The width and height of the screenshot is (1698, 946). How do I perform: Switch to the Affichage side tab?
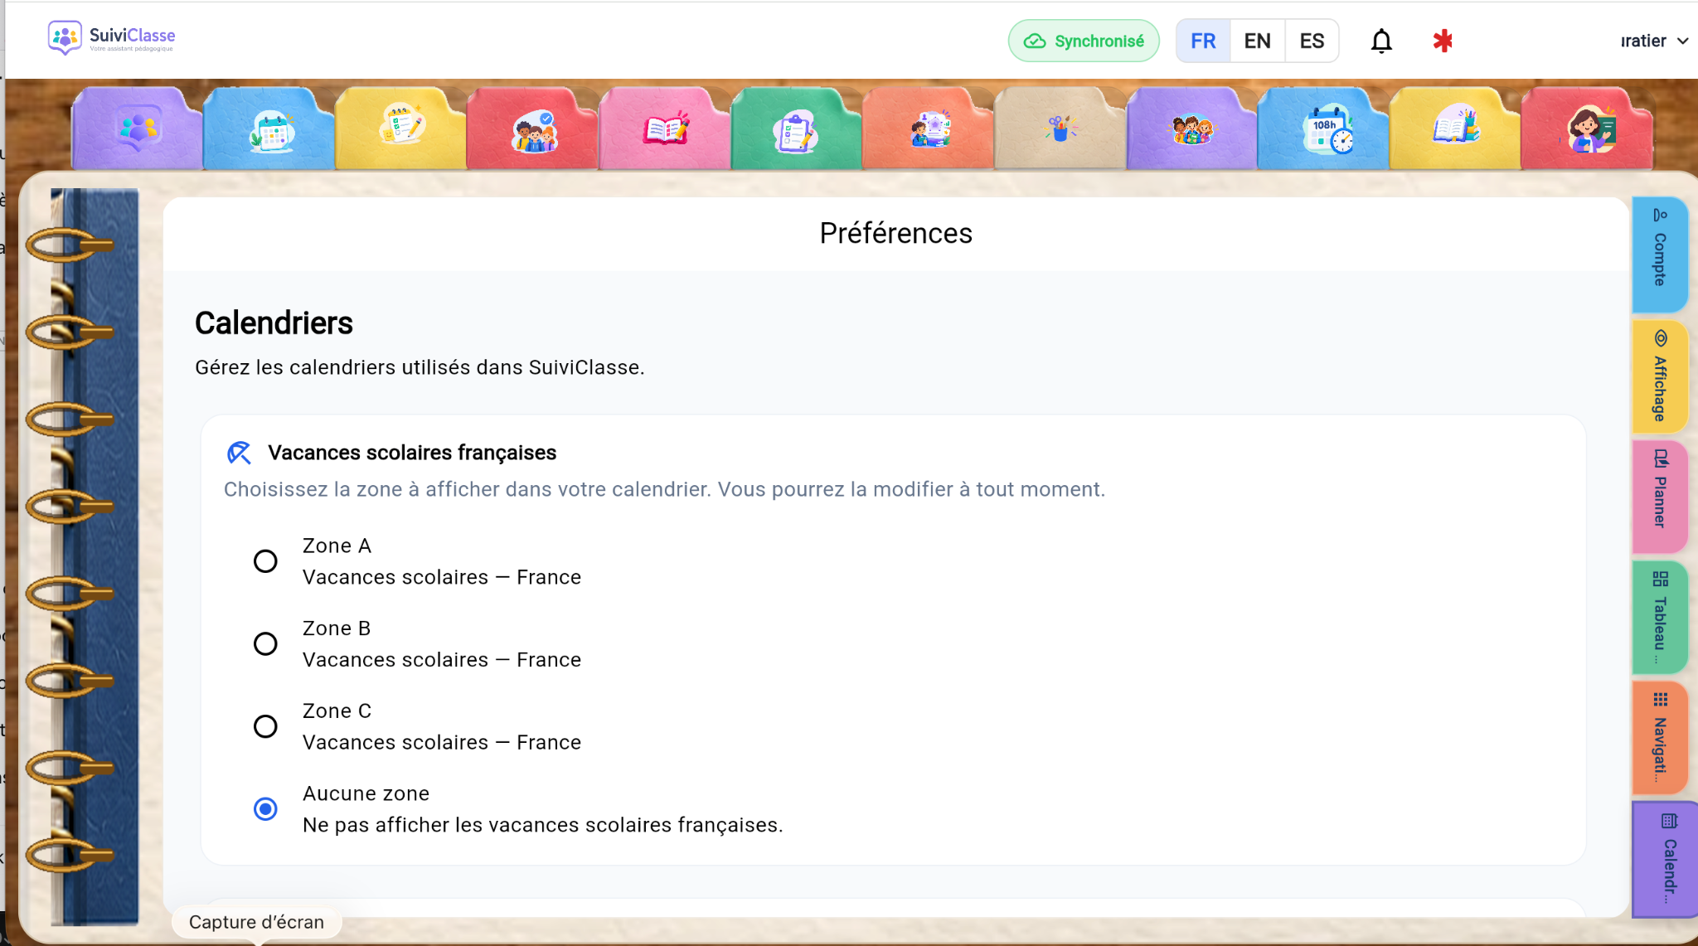coord(1660,377)
